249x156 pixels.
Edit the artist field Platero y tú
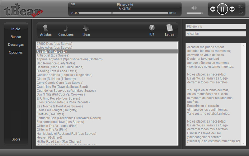coord(215,26)
